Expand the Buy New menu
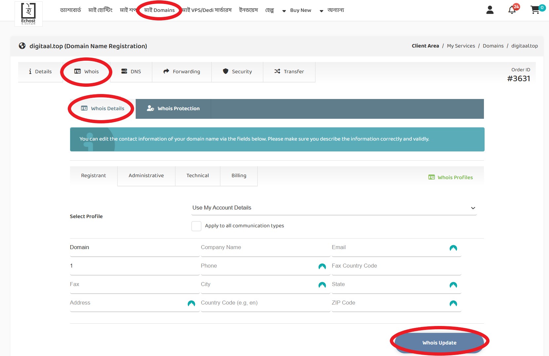549x356 pixels. pyautogui.click(x=297, y=10)
